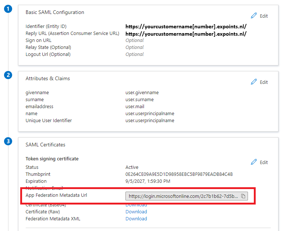The height and width of the screenshot is (231, 284).
Task: Click Edit text in Basic SAML Configuration
Action: 264,16
